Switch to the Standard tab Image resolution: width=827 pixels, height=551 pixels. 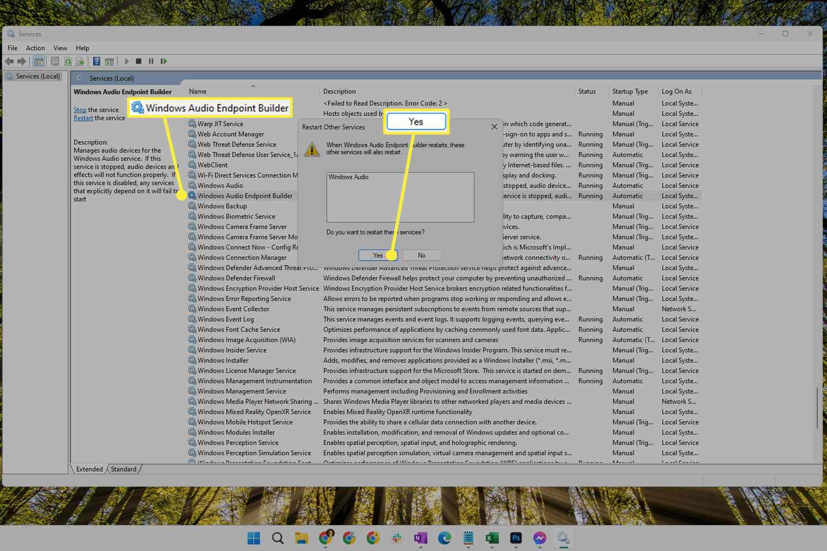click(123, 469)
